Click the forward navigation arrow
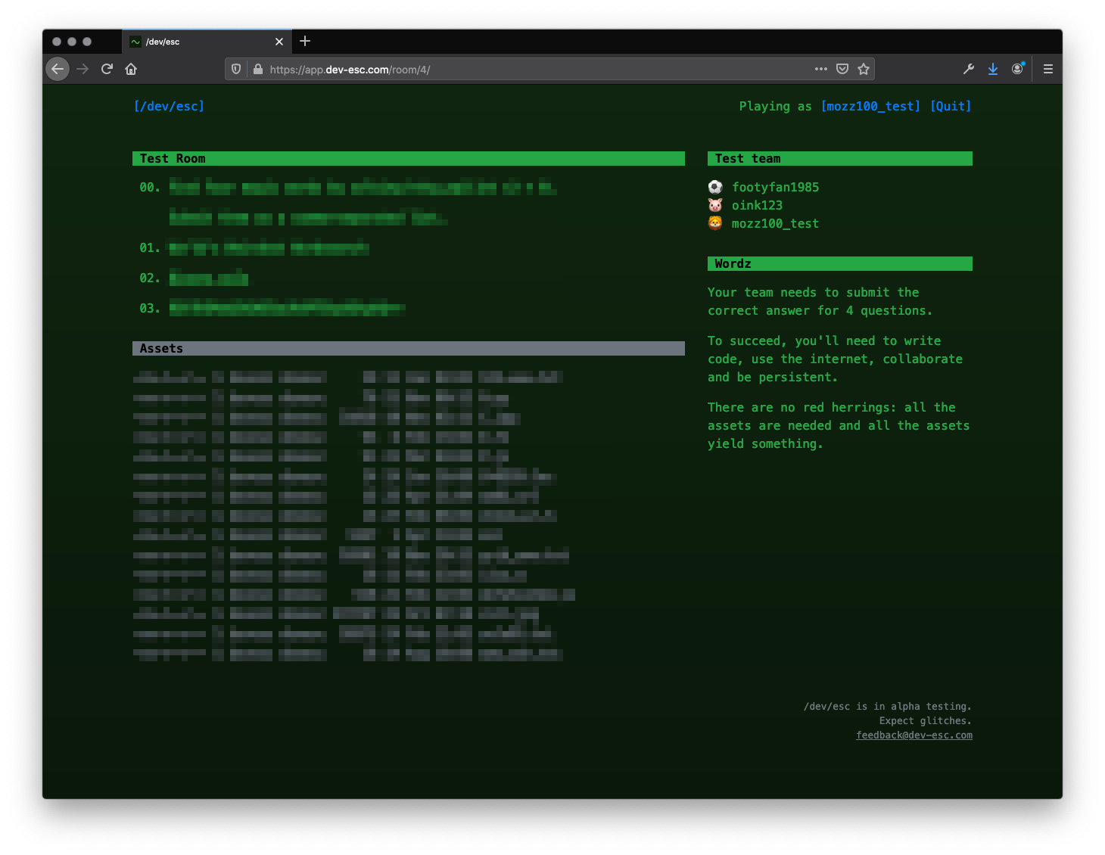The height and width of the screenshot is (855, 1105). pos(82,69)
